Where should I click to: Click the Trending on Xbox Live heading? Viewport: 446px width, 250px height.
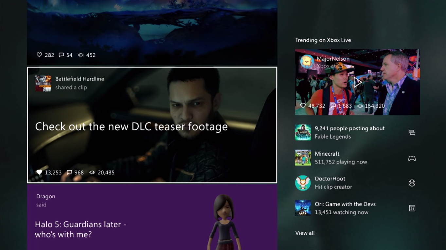(323, 40)
